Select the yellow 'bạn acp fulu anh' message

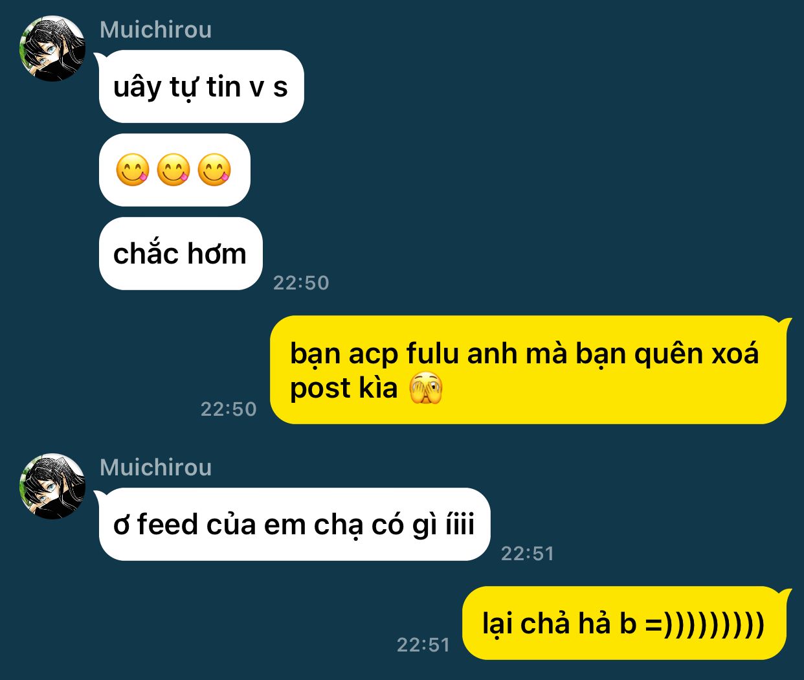tap(528, 370)
